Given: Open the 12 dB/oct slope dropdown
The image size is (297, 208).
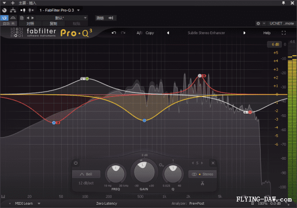Looking at the screenshot, I should click(x=86, y=183).
